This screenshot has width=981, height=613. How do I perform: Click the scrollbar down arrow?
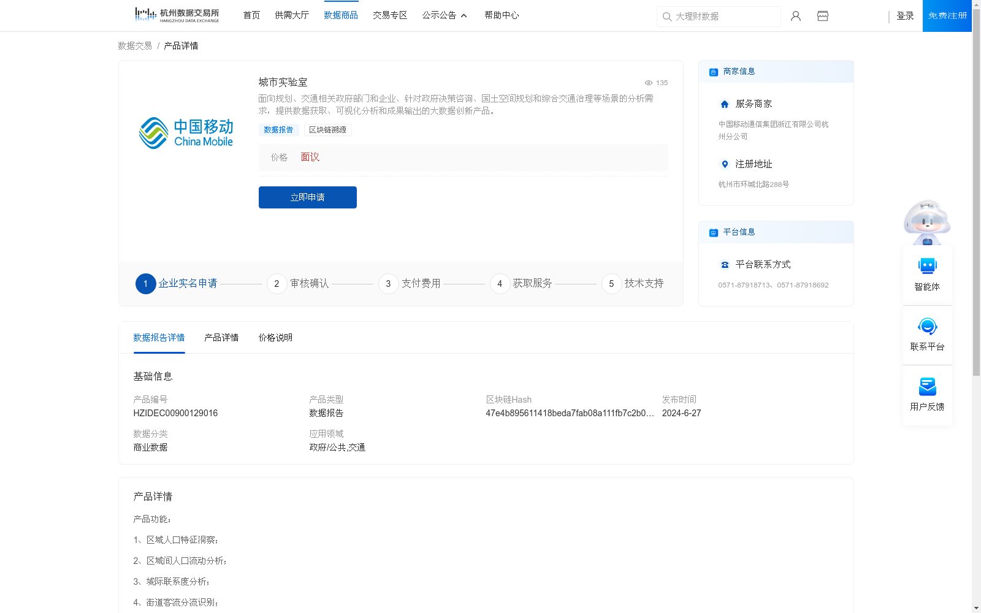click(976, 608)
